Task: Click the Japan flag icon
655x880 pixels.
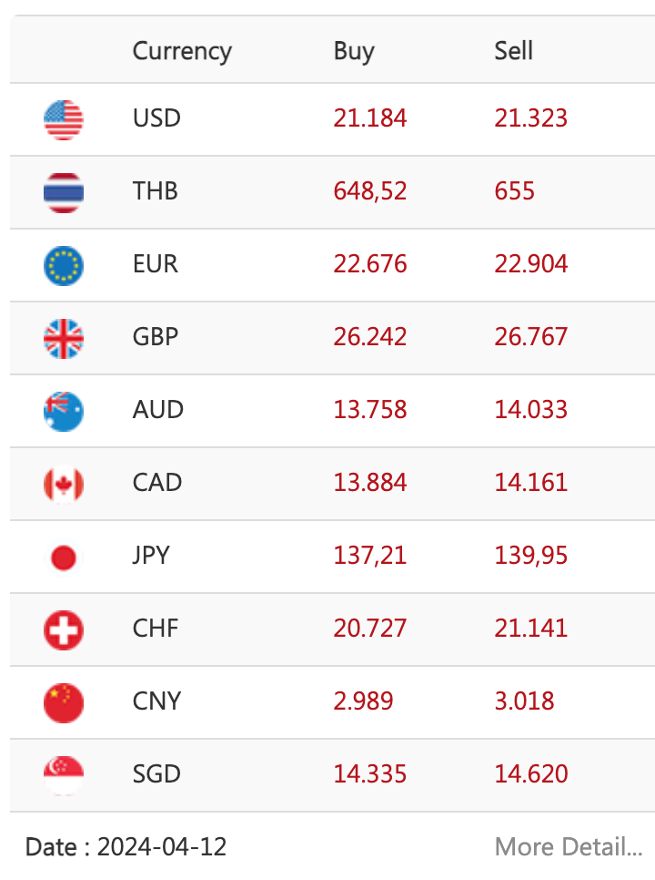Action: pos(64,557)
